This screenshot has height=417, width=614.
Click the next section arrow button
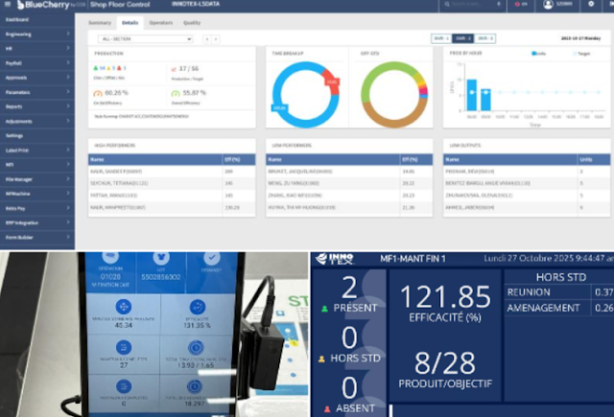click(x=216, y=39)
